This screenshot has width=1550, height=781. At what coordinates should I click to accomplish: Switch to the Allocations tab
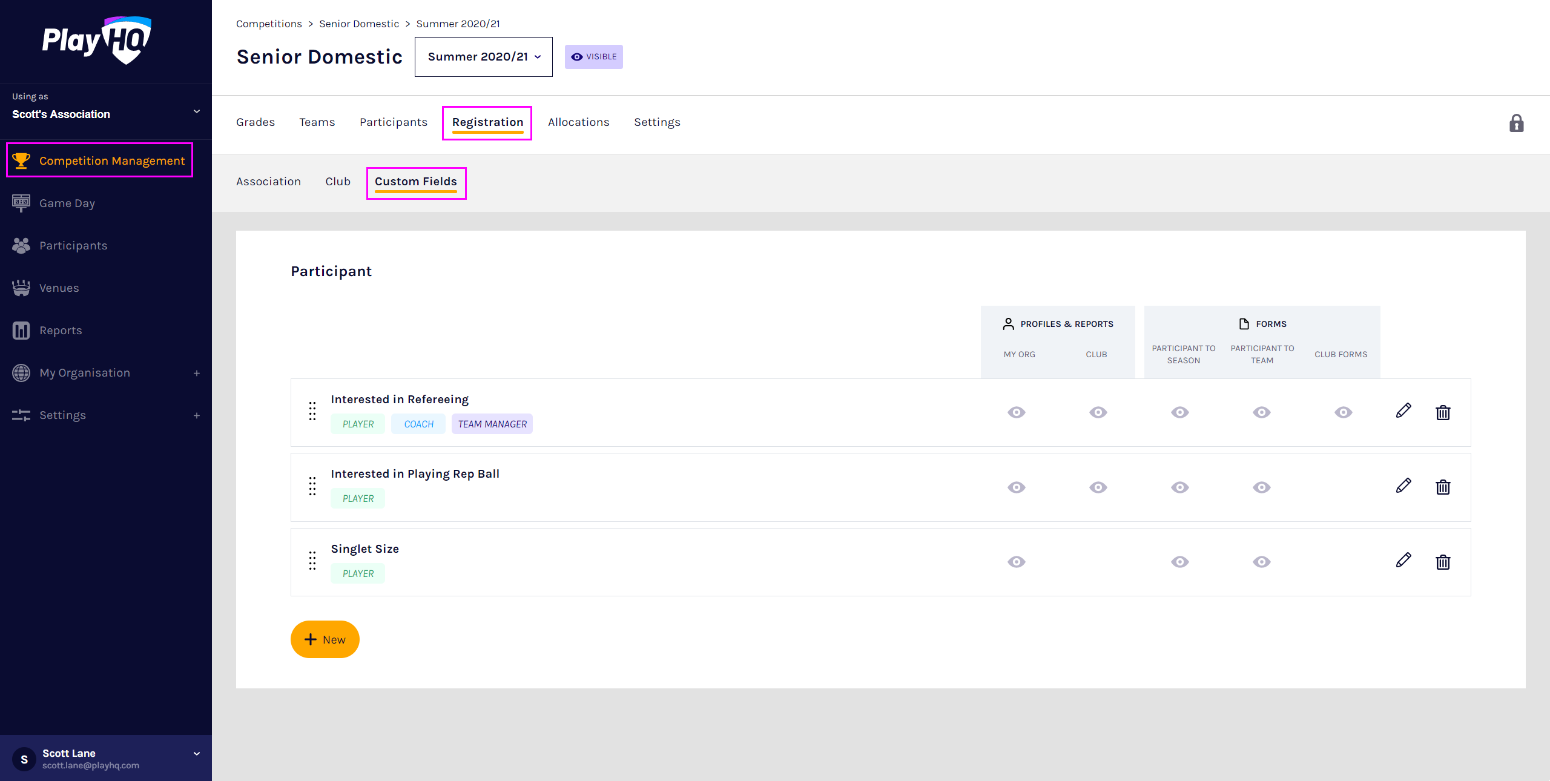click(578, 122)
